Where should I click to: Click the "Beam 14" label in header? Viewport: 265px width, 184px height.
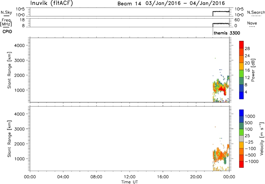coord(129,4)
